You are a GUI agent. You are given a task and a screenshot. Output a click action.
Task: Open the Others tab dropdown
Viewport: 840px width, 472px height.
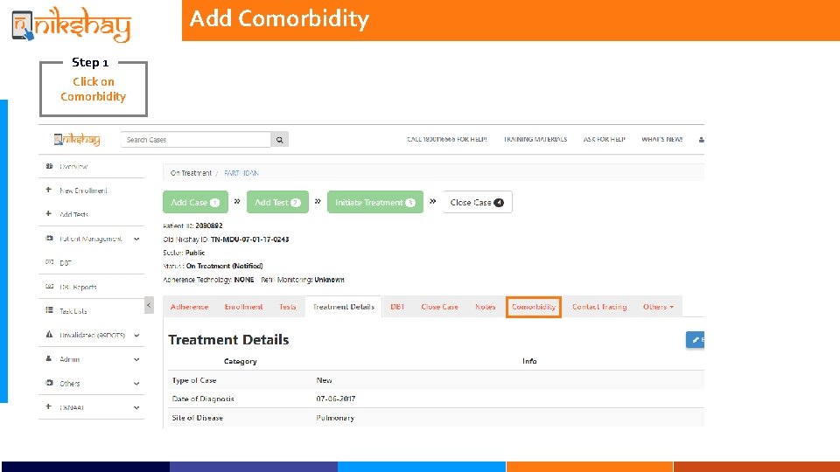658,307
